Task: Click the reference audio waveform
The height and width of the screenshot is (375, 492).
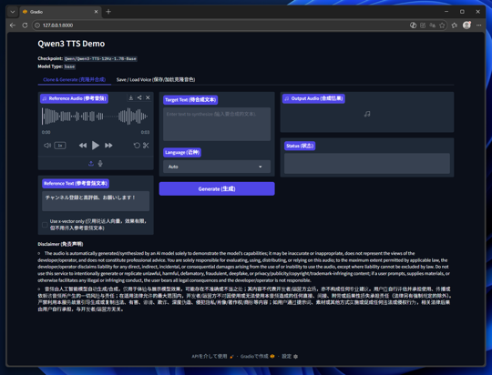Action: click(x=95, y=117)
